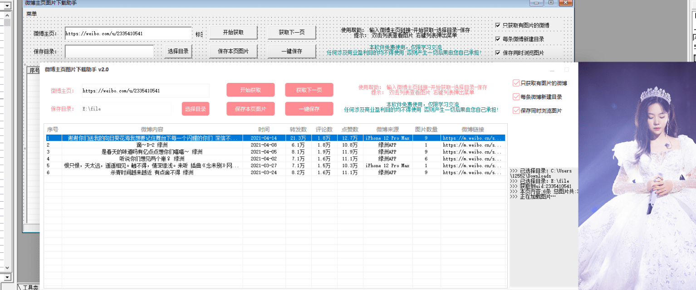This screenshot has height=290, width=696.
Task: Toggle 每条微博新建目录 checkbox in designer form
Action: pyautogui.click(x=498, y=39)
